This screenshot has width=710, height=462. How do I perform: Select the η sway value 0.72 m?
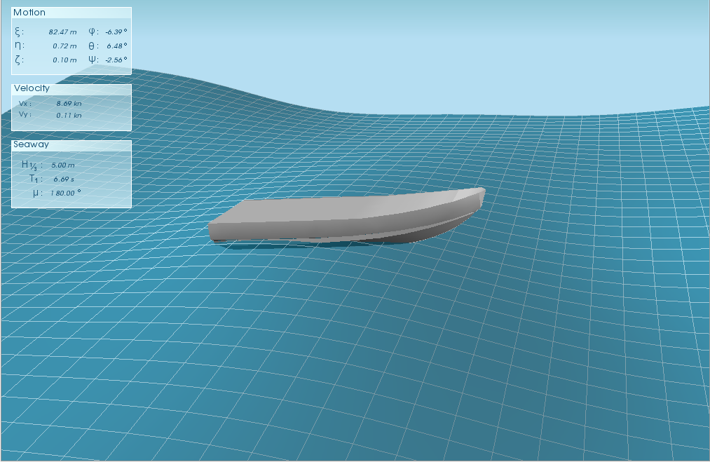coord(65,45)
